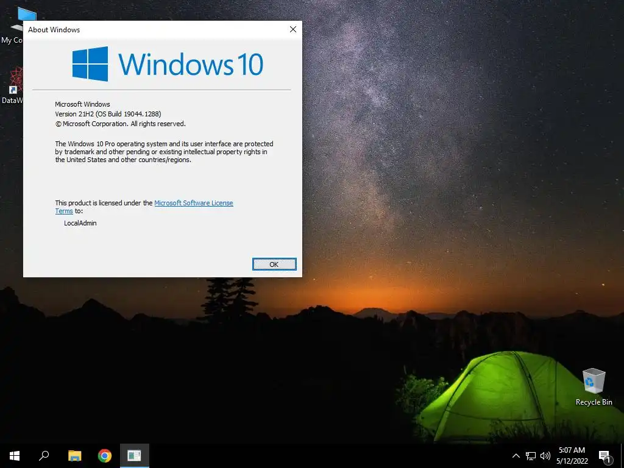Click OK in About Windows dialog
The width and height of the screenshot is (624, 468).
pos(274,264)
